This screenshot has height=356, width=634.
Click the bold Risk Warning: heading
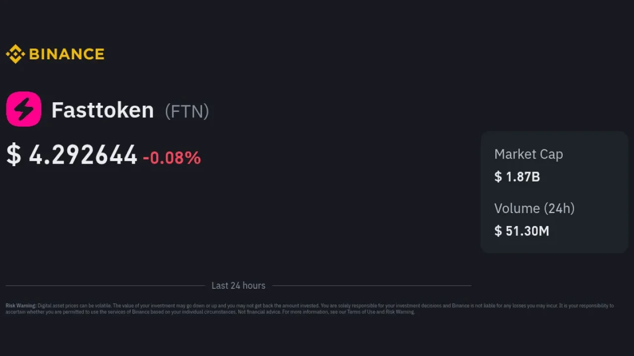[21, 306]
